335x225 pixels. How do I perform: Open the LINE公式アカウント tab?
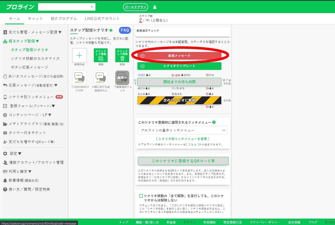tap(102, 19)
